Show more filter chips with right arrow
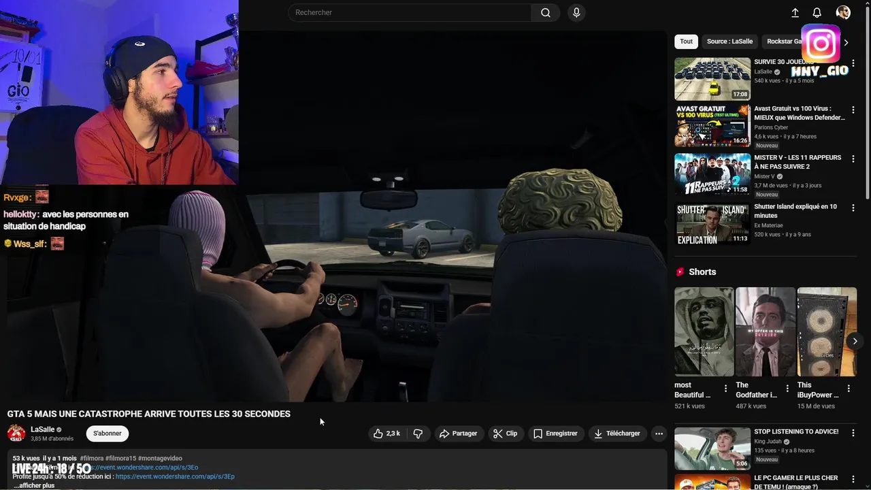Screen dimensions: 871x490 (846, 42)
